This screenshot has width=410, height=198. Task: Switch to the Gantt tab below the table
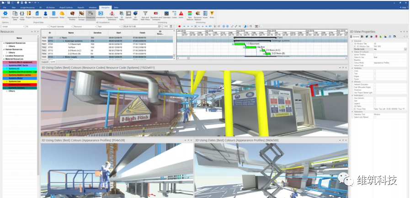coord(53,62)
